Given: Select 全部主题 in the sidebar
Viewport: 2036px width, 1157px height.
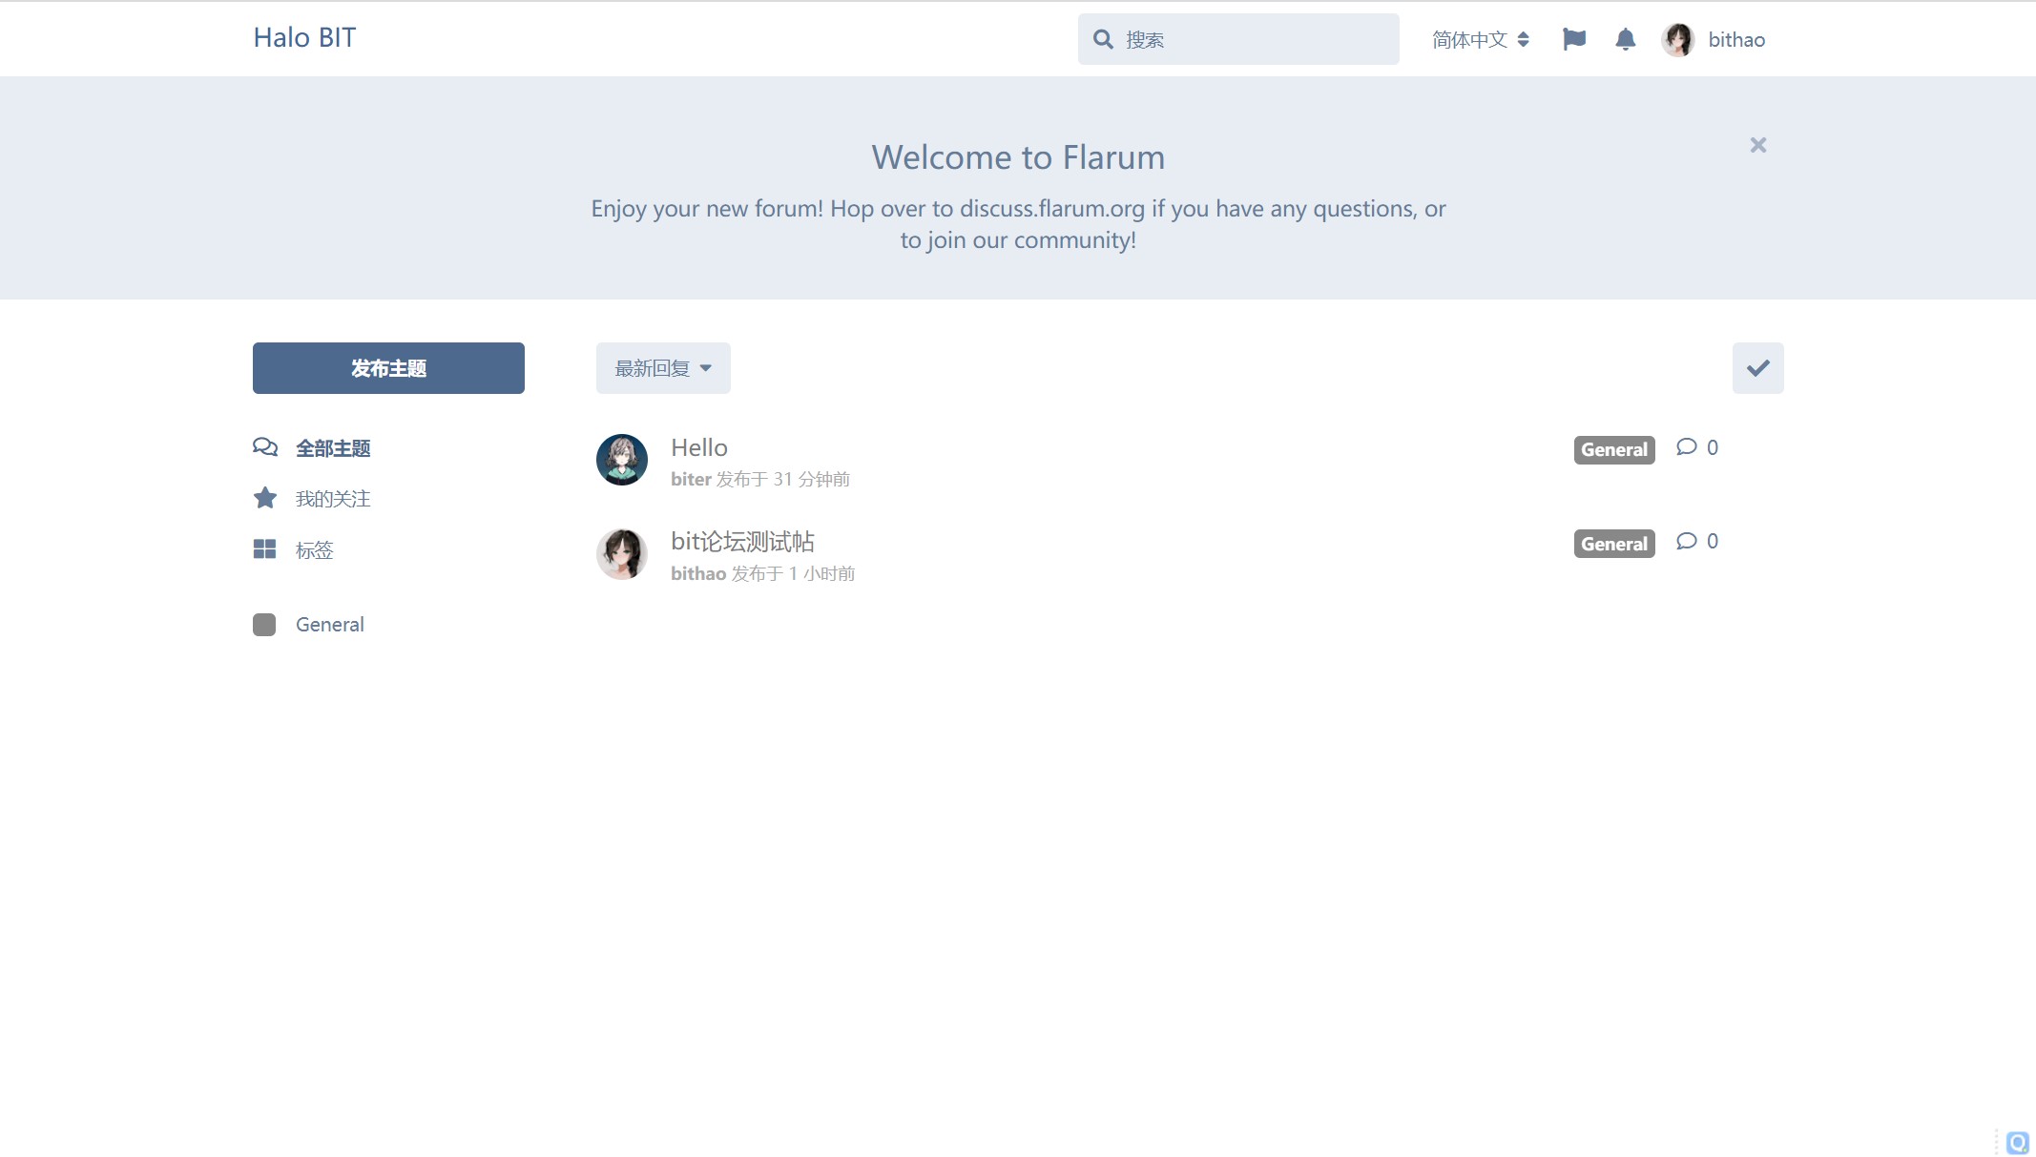Looking at the screenshot, I should pos(312,448).
